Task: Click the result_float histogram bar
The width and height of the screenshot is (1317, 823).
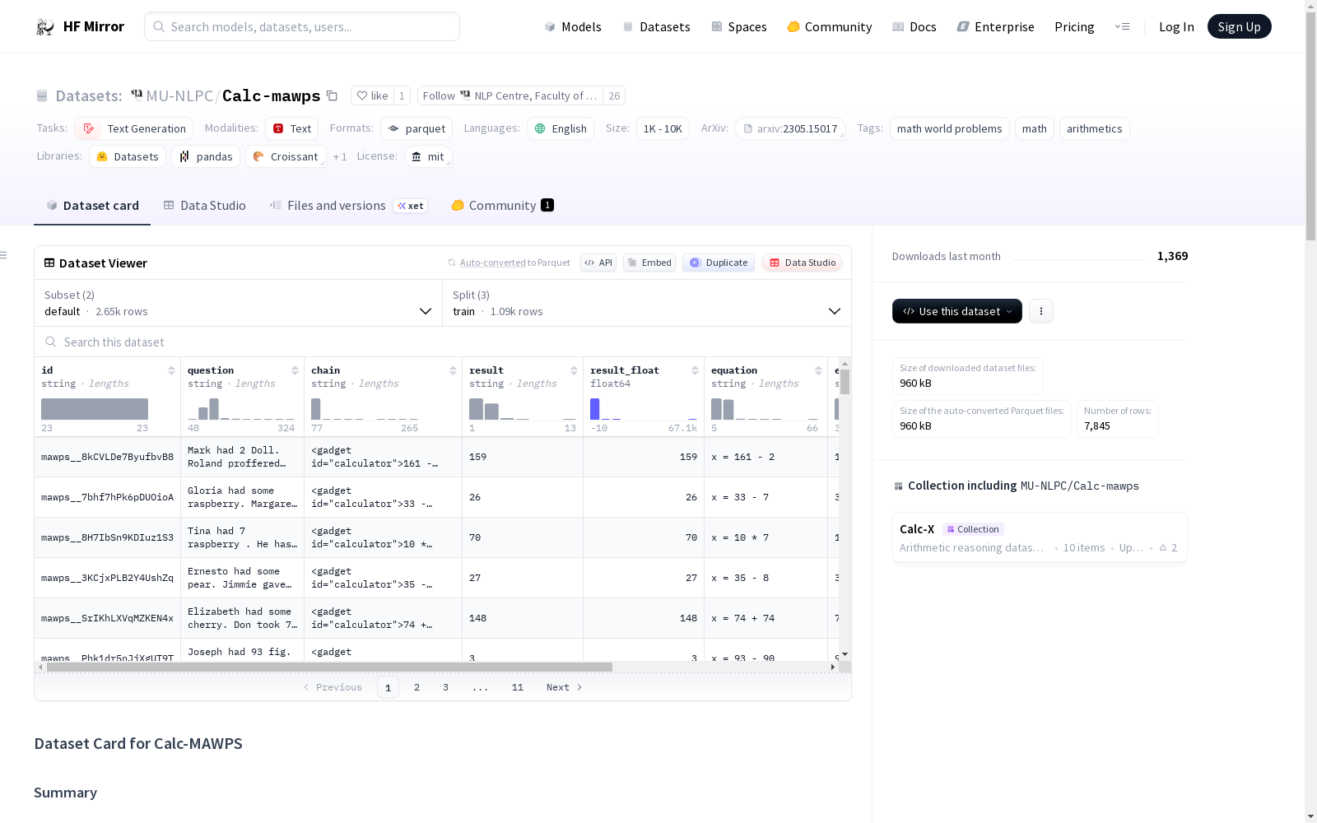Action: pos(594,409)
